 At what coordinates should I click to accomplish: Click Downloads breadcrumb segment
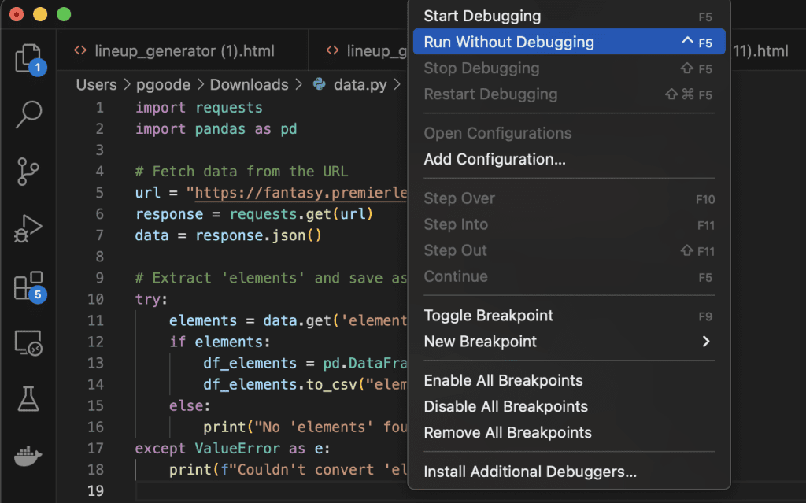click(x=249, y=84)
